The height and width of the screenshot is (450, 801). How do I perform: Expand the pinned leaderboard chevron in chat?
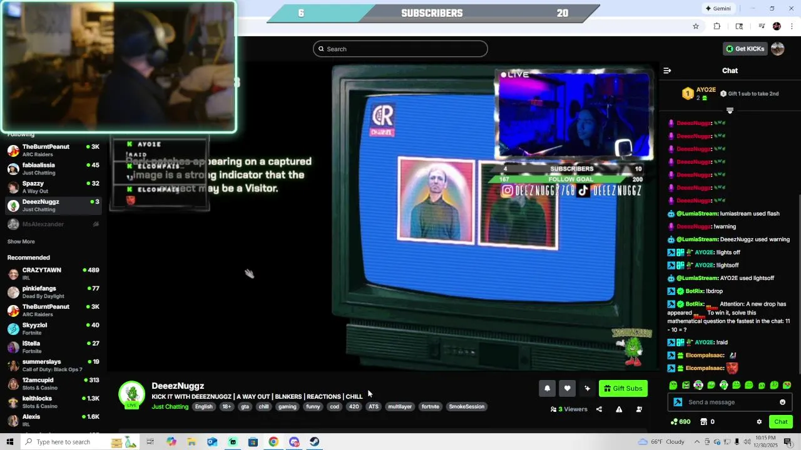tap(730, 111)
